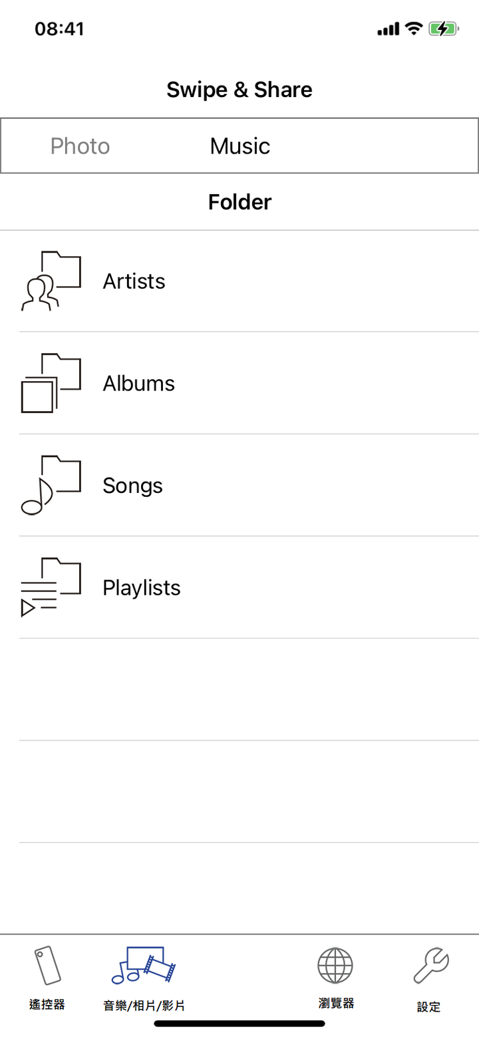Tap the 設定 tab label
The width and height of the screenshot is (479, 1037).
coord(429,1006)
